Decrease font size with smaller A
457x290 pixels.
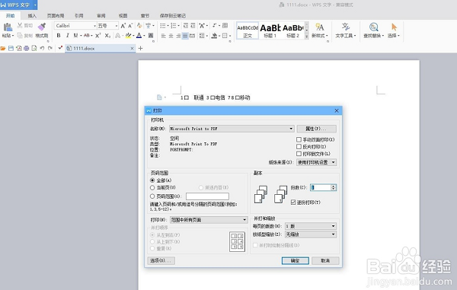pos(130,26)
